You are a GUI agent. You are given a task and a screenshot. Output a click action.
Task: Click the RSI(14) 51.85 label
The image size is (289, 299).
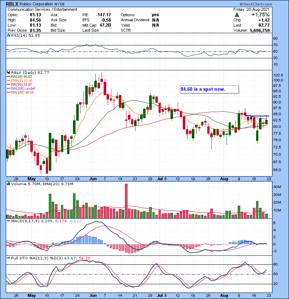click(25, 35)
